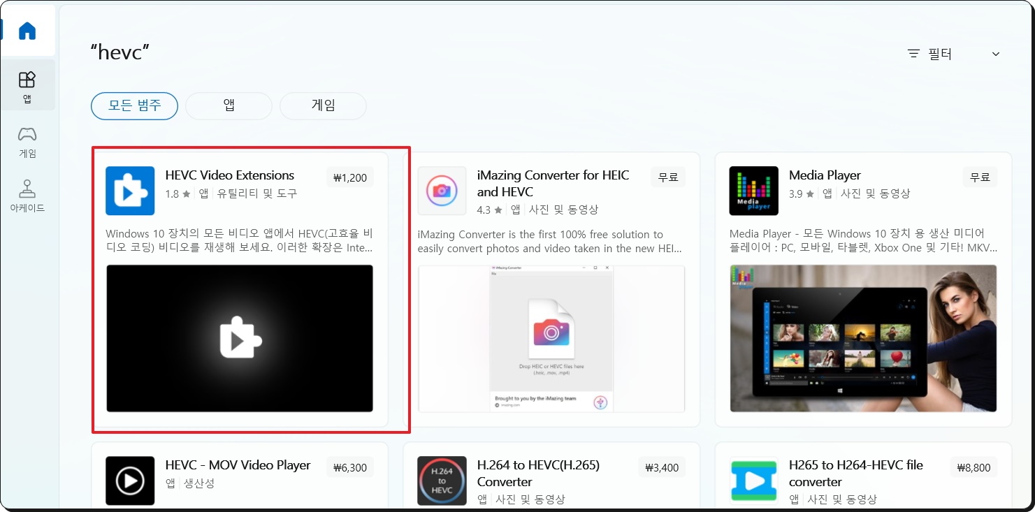Click the ₩3,400 price button

click(x=662, y=467)
